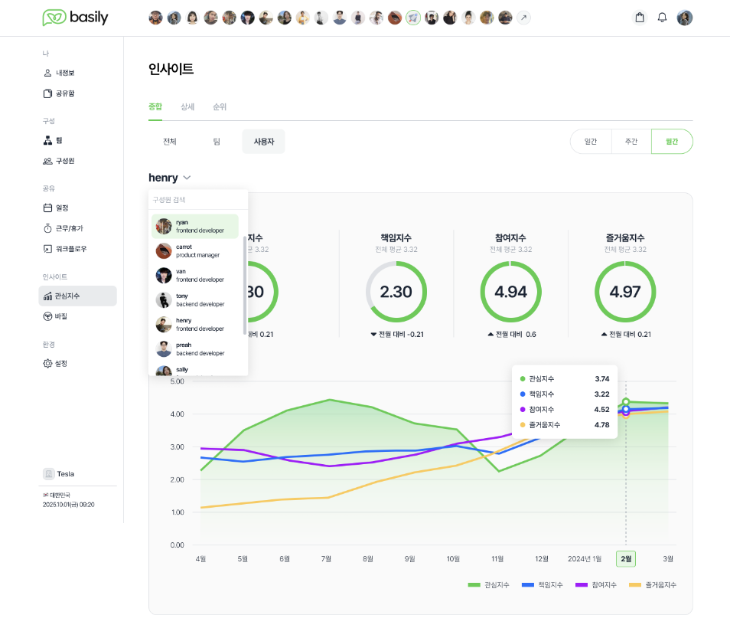Screen dimensions: 730x628
Task: Open 근무/휴가 in the sidebar
Action: pos(64,228)
